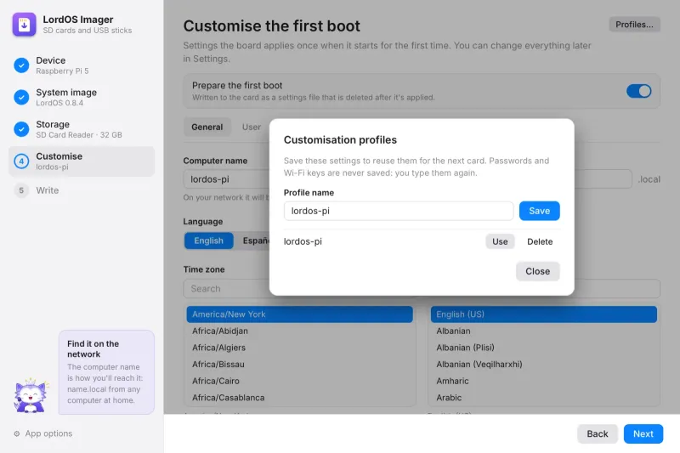Select Arabic keyboard layout
This screenshot has width=680, height=453.
(x=543, y=398)
